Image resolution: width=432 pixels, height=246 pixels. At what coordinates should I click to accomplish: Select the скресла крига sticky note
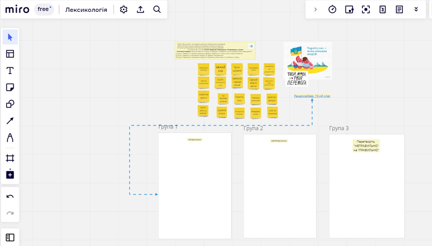[x=204, y=97]
